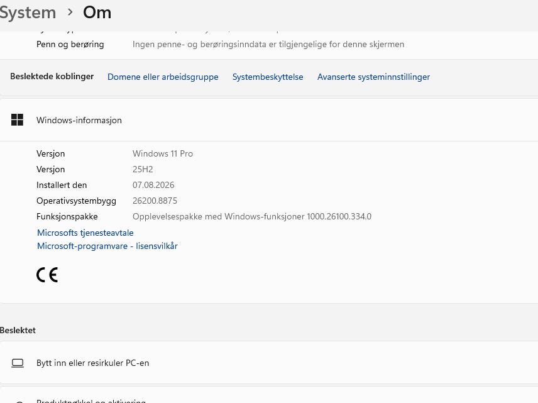The height and width of the screenshot is (403, 538).
Task: Open Domene eller arbeidsgruppe link
Action: coord(163,77)
